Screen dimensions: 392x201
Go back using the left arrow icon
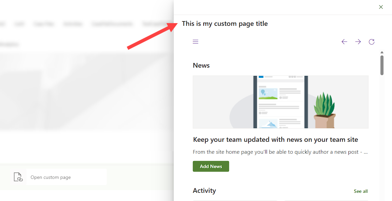click(344, 42)
